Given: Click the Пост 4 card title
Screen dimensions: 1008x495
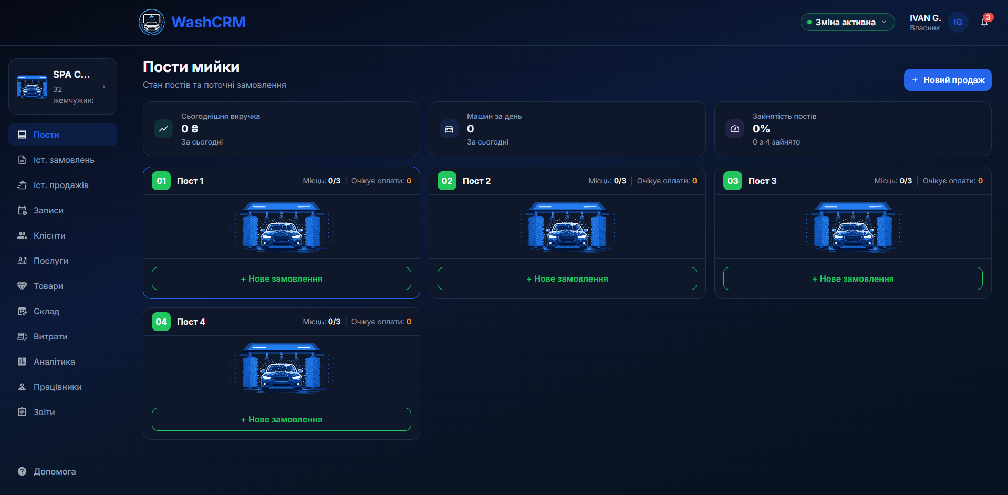Looking at the screenshot, I should tap(191, 322).
